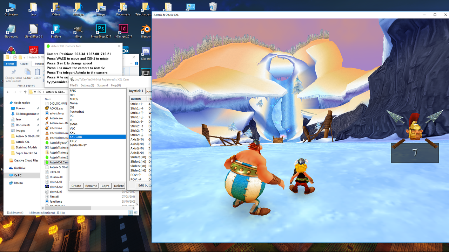Select the SM64 profile in JoyToKey
This screenshot has height=252, width=449.
pyautogui.click(x=97, y=124)
